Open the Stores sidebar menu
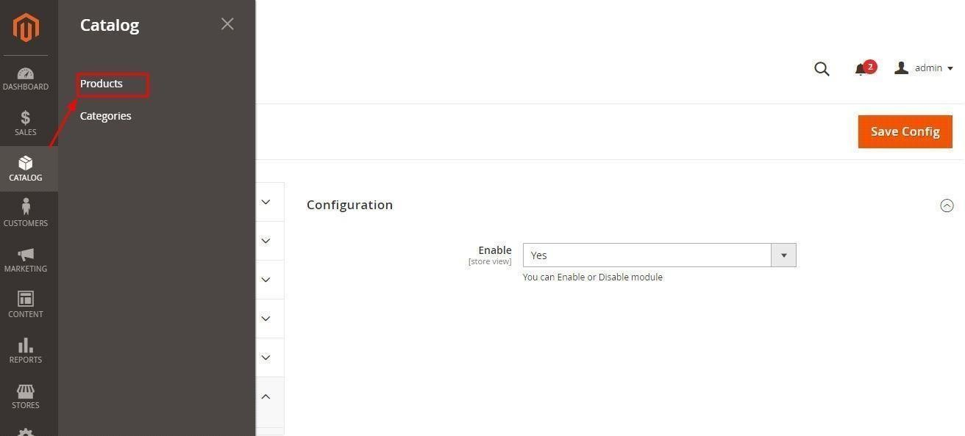The width and height of the screenshot is (965, 436). coord(26,396)
